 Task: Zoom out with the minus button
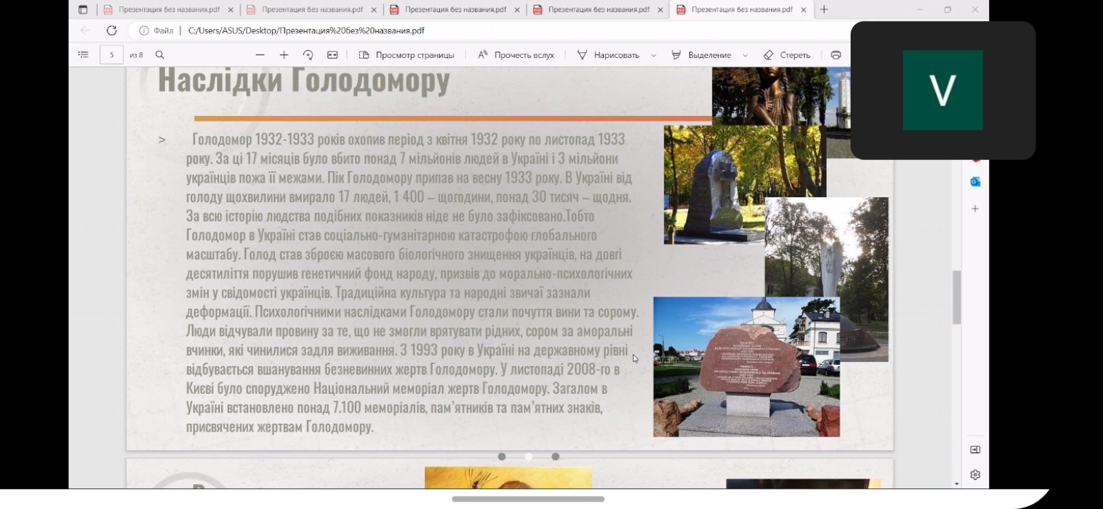pyautogui.click(x=260, y=54)
